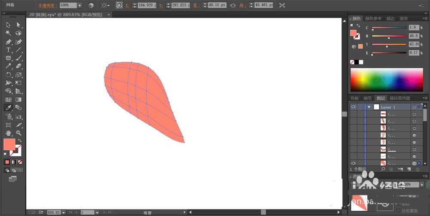
Task: Select the Zoom magnifier tool
Action: pos(18,133)
